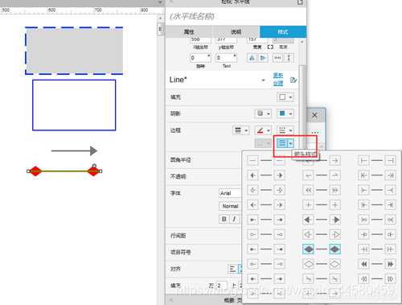This screenshot has width=402, height=305.
Task: Click the rotation angle input field
Action: pos(200,58)
